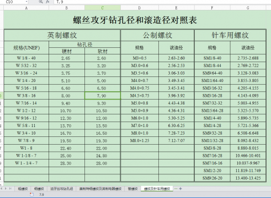The image size is (271, 198).
Task: Open the more sheets ellipsis
Action: coord(176,189)
